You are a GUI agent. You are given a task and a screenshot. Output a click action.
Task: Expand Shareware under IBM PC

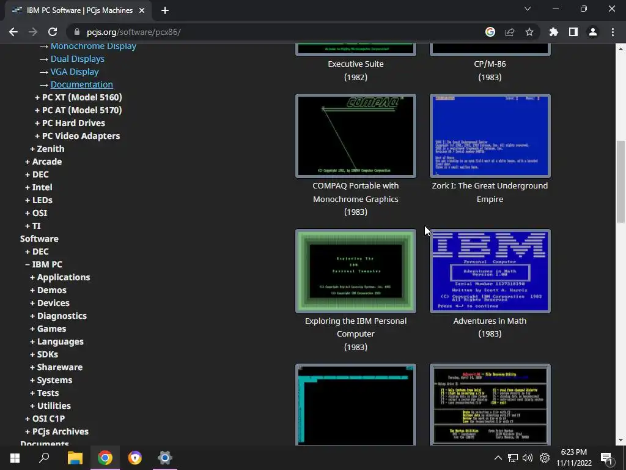pyautogui.click(x=56, y=367)
